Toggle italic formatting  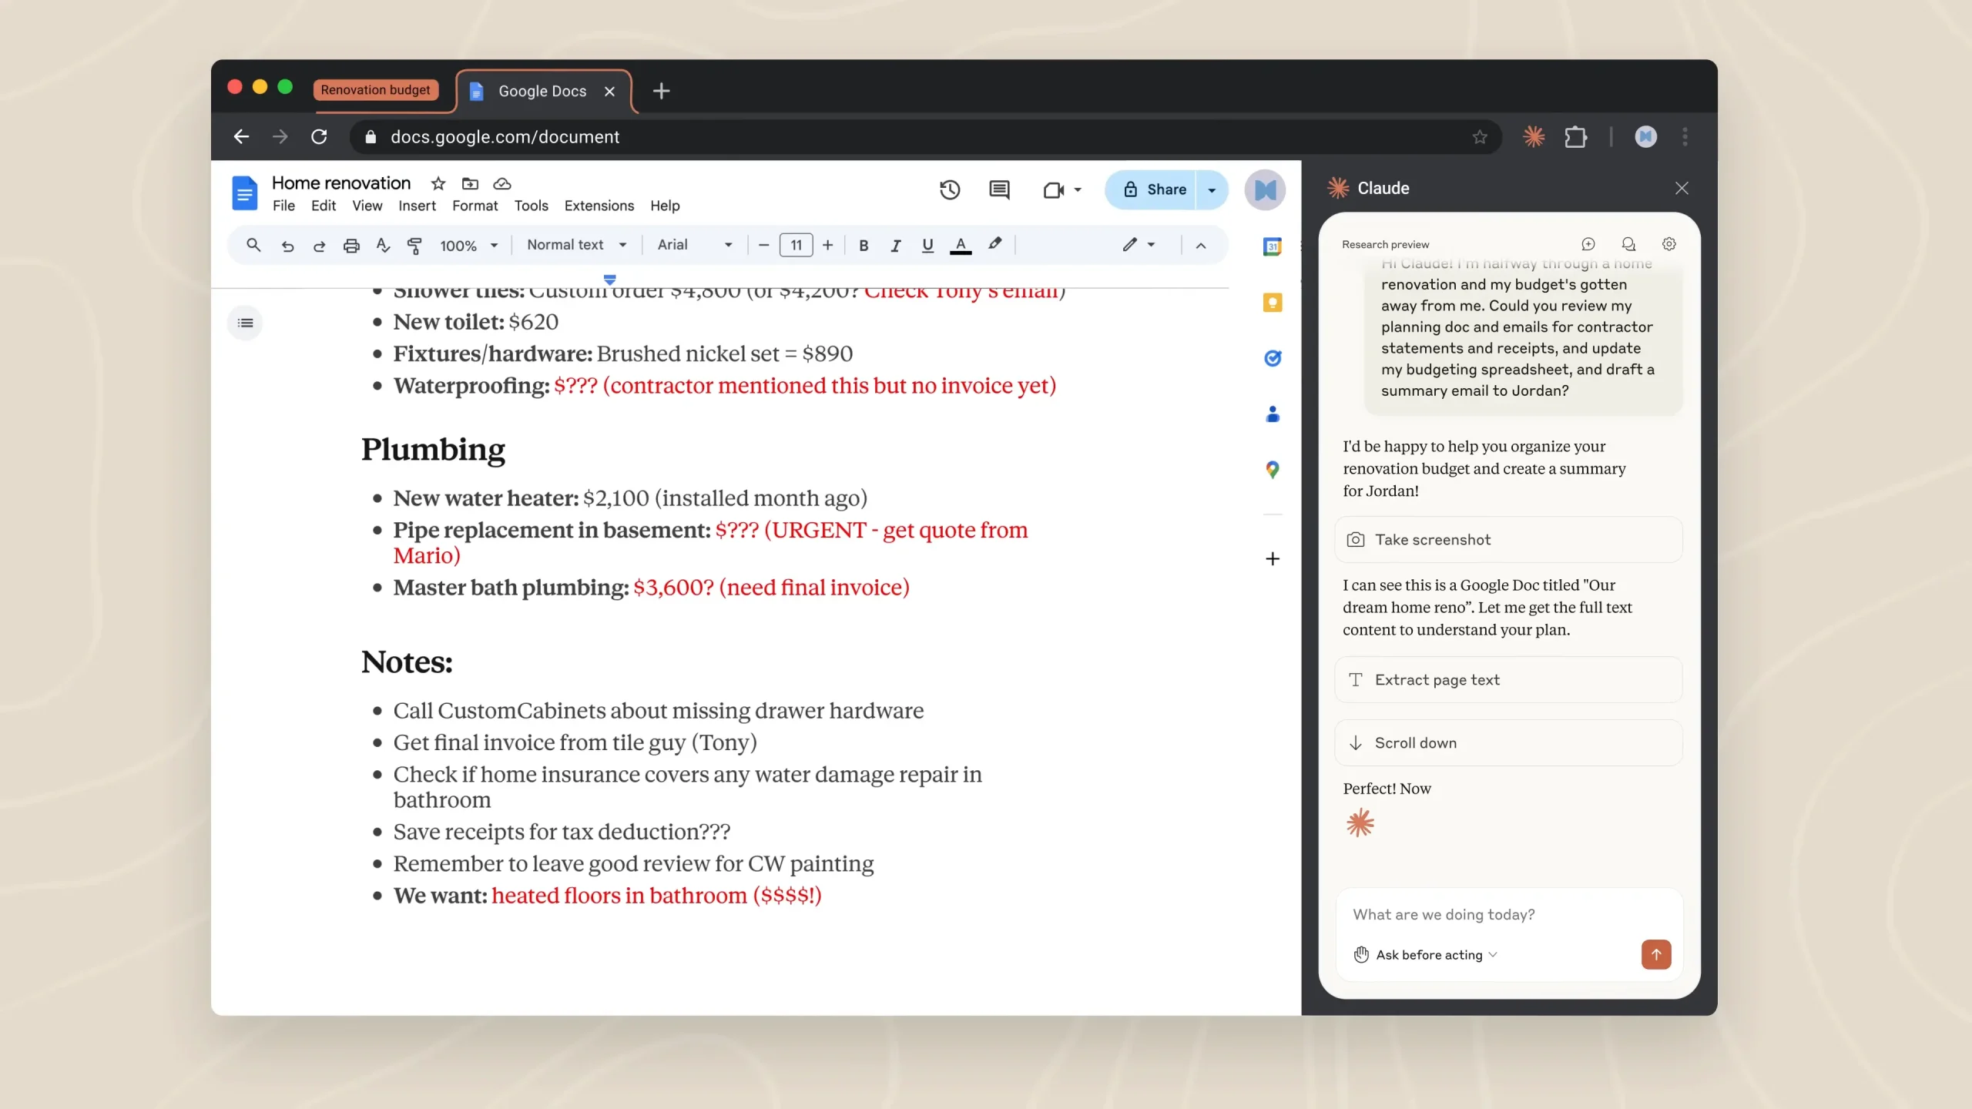coord(895,246)
